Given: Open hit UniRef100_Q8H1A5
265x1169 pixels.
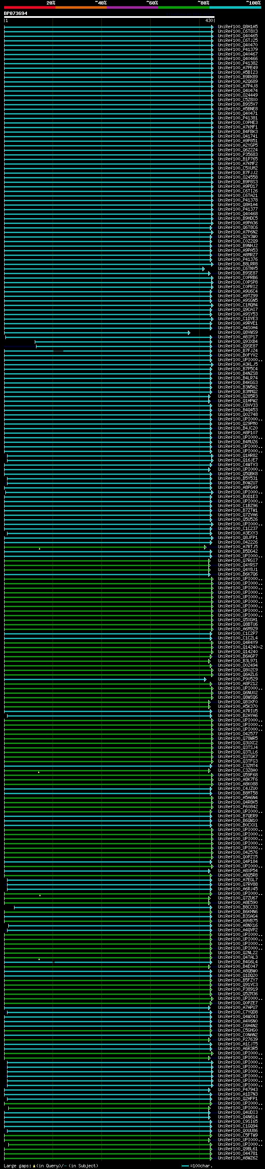Looking at the screenshot, I should 238,27.
